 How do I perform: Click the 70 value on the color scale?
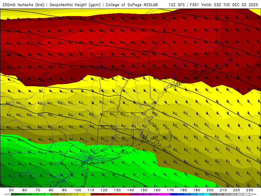pos(38,190)
